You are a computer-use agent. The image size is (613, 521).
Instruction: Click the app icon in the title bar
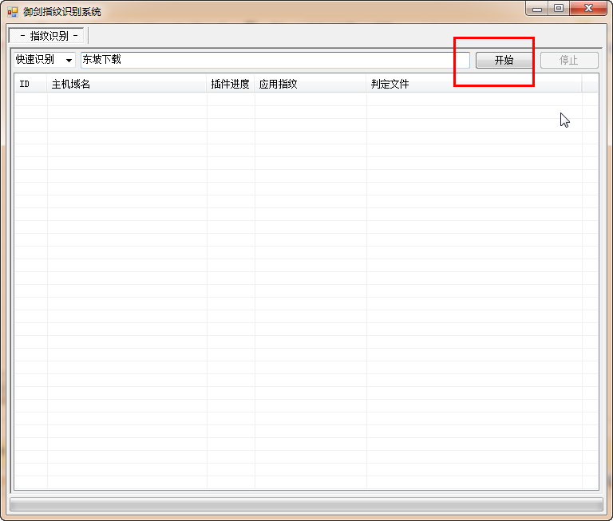[x=12, y=12]
